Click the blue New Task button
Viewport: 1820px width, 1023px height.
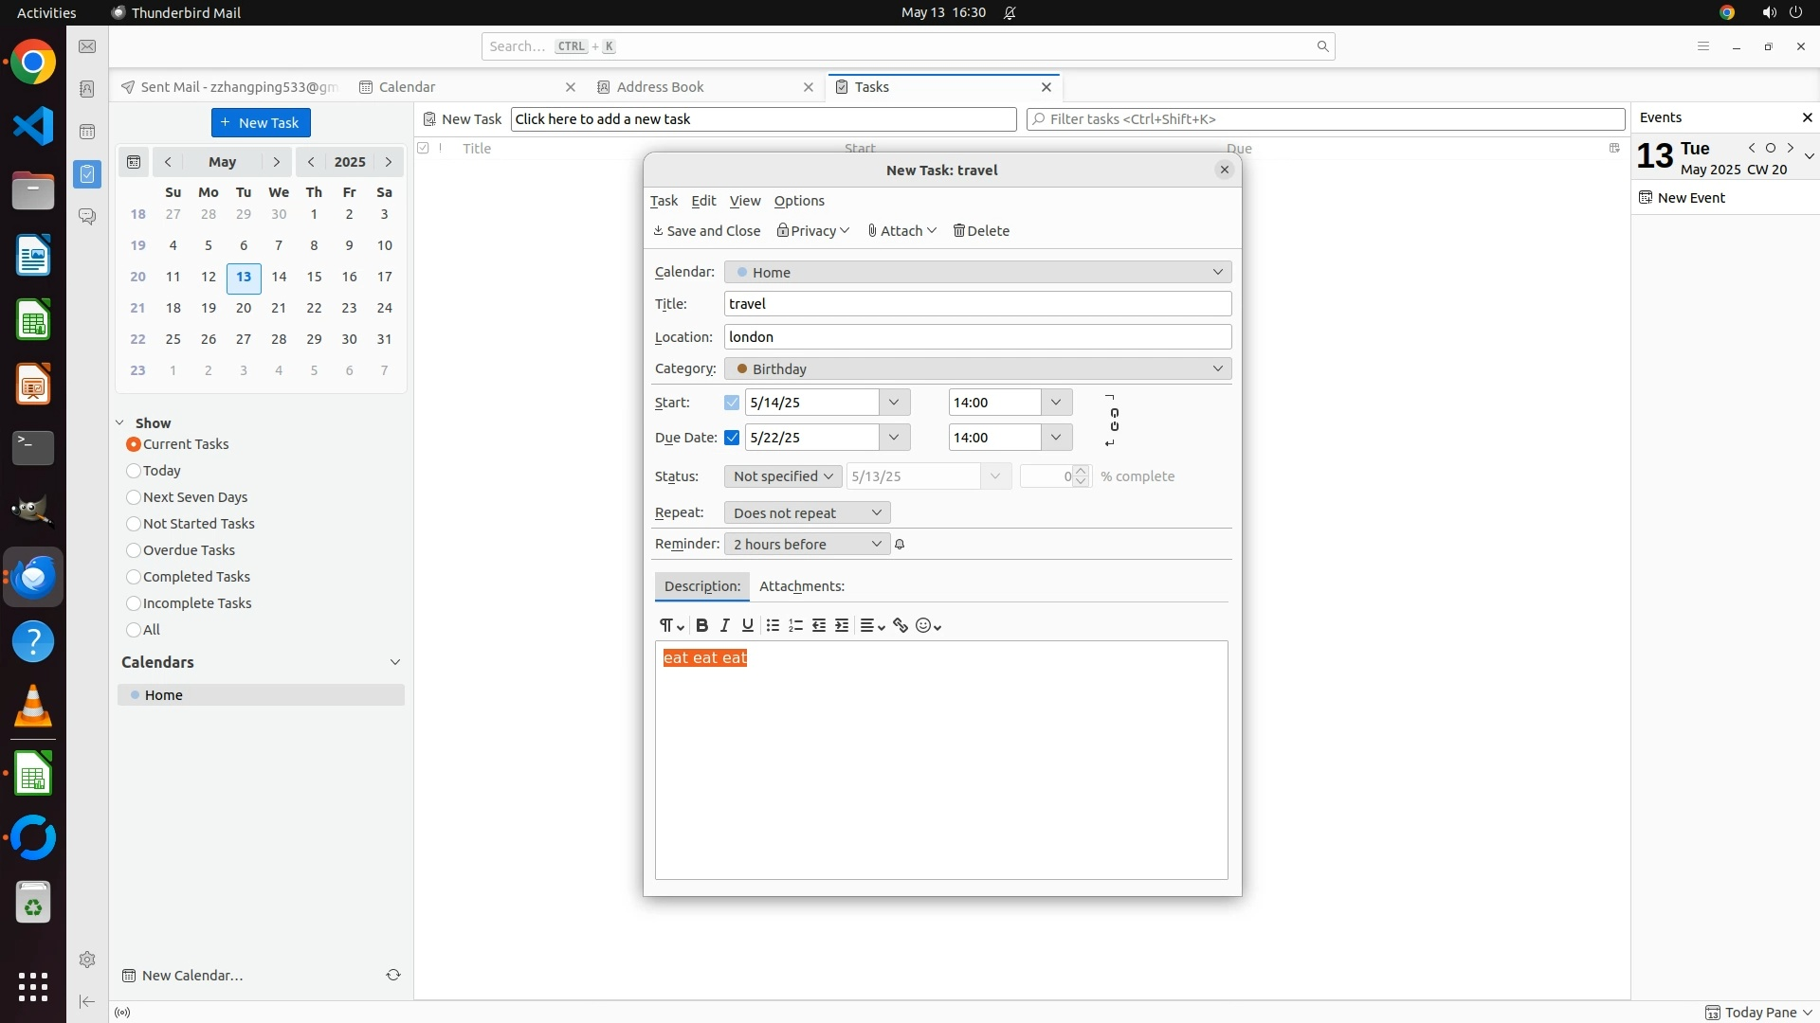(x=261, y=122)
